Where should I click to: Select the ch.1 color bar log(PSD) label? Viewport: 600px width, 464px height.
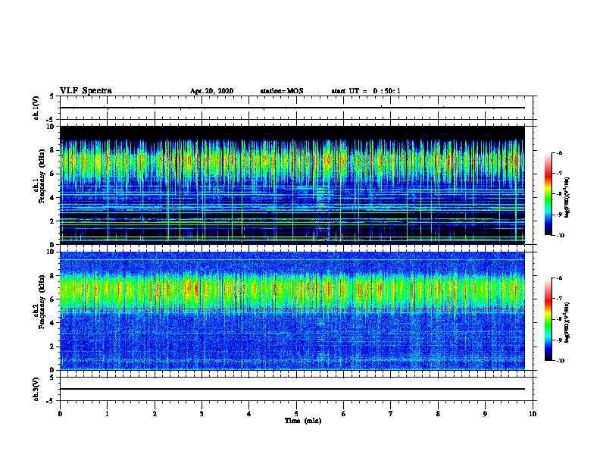pos(567,197)
